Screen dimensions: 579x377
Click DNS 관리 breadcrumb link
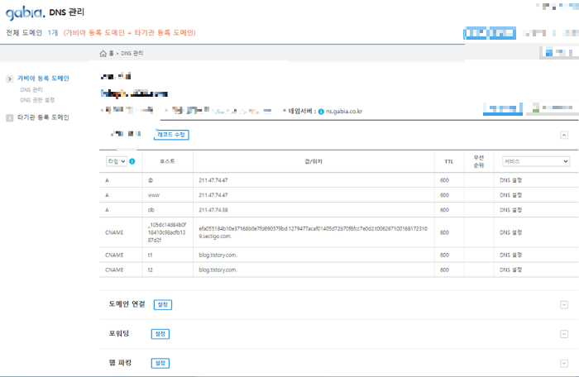click(132, 54)
